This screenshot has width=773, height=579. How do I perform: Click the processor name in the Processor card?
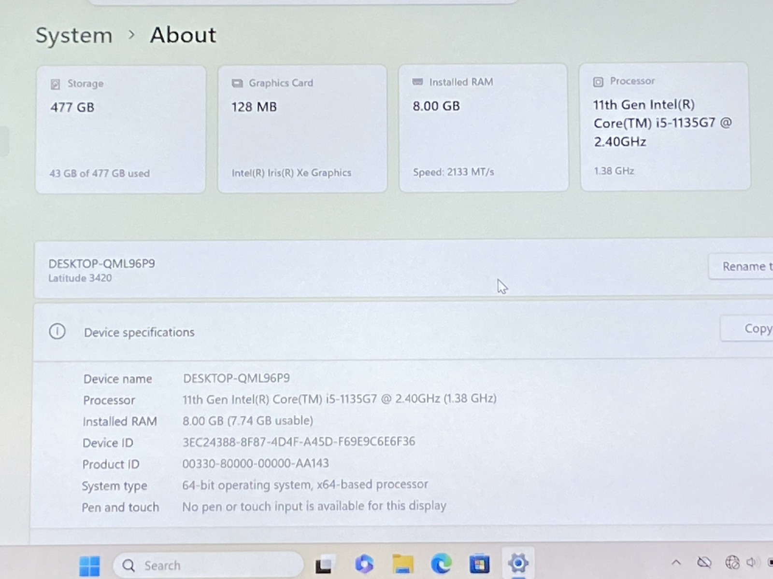(x=663, y=123)
